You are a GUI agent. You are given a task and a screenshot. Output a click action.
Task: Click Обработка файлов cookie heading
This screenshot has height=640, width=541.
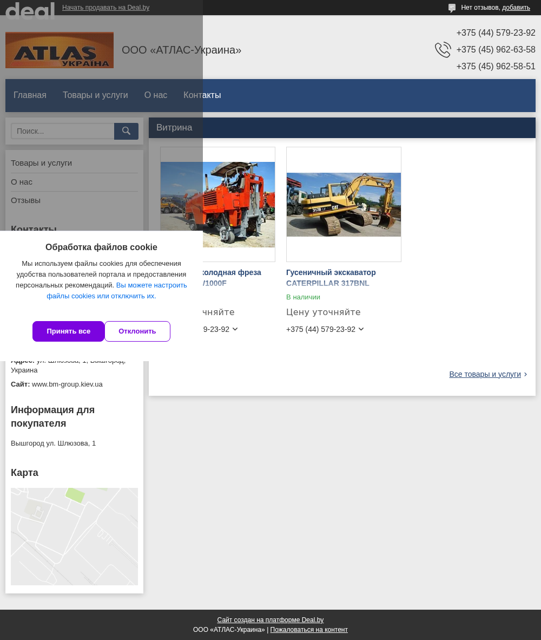click(101, 247)
